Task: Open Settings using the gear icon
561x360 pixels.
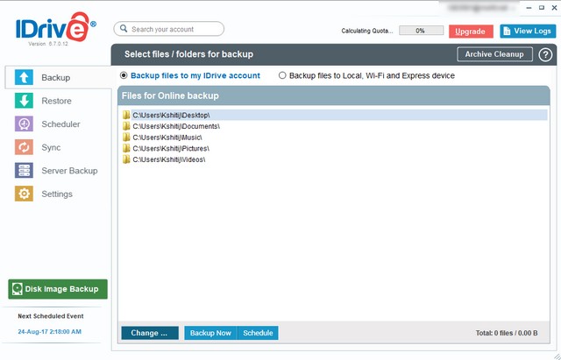Action: pyautogui.click(x=25, y=194)
